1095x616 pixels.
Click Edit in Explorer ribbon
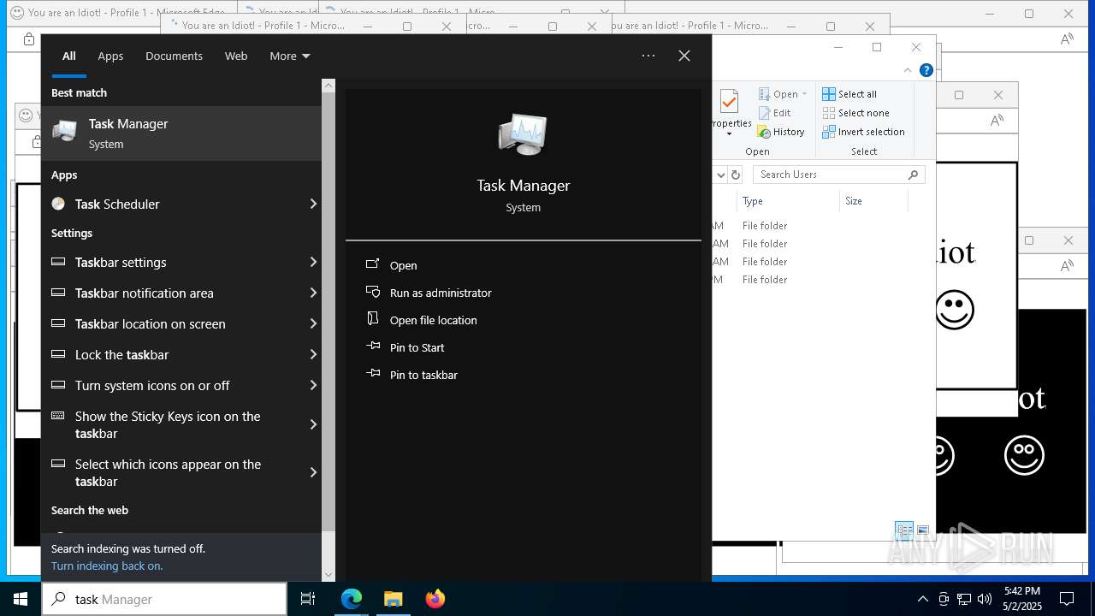pyautogui.click(x=775, y=113)
